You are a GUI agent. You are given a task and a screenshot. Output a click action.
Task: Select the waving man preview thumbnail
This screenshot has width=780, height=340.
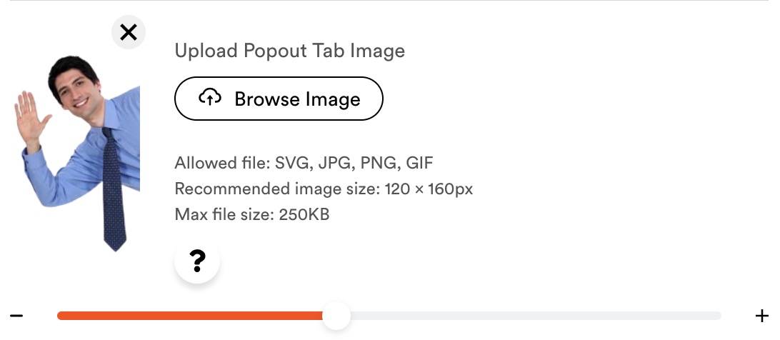point(77,154)
